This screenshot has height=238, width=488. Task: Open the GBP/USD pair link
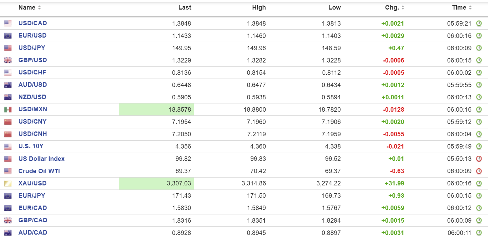pyautogui.click(x=33, y=60)
